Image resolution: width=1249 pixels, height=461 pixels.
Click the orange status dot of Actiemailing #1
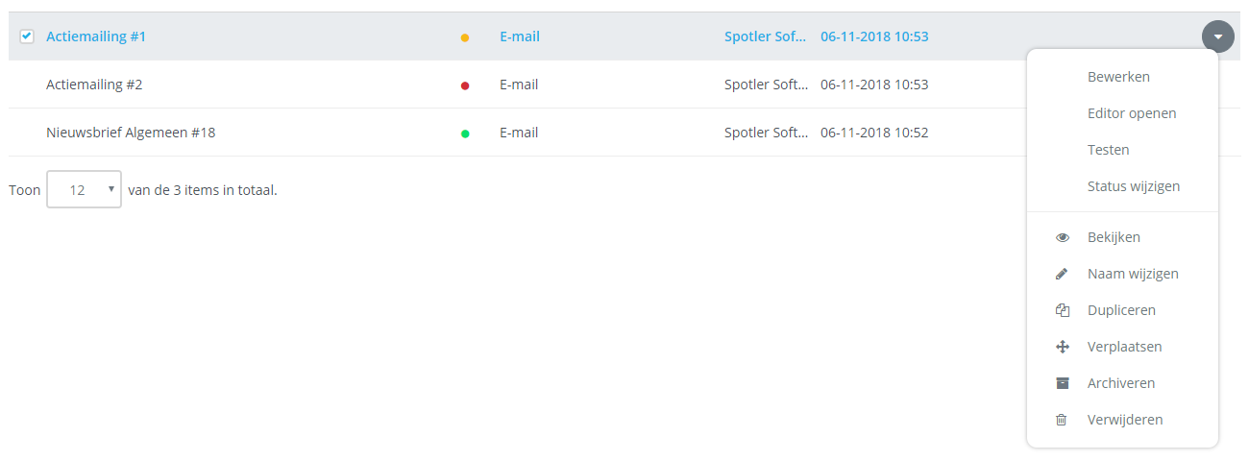(465, 37)
